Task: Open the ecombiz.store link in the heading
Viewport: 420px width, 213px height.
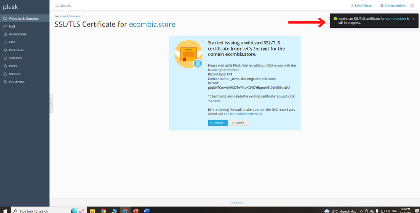Action: click(152, 25)
